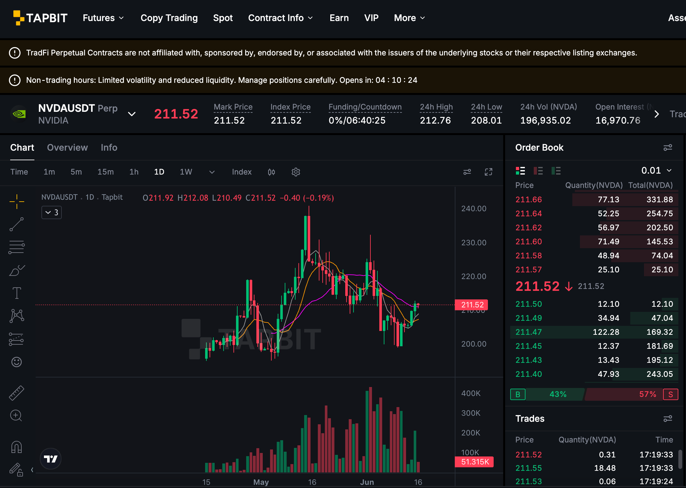Select the 1D timeframe
Image resolution: width=686 pixels, height=488 pixels.
pyautogui.click(x=159, y=172)
